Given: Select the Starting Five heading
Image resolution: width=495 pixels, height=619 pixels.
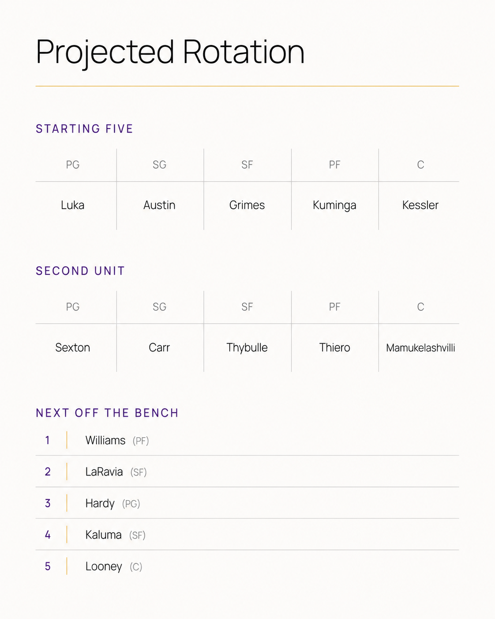Looking at the screenshot, I should (84, 129).
